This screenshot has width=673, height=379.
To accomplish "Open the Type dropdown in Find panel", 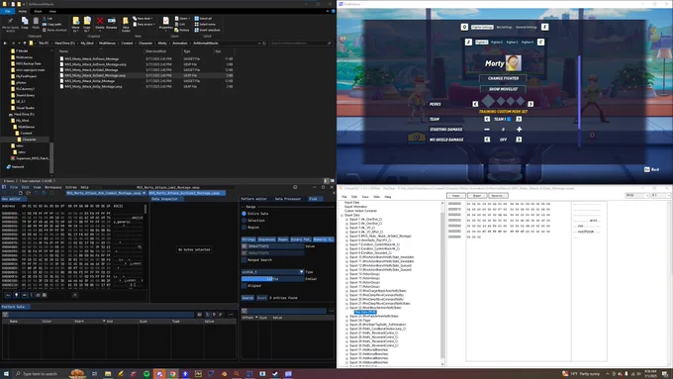I will (272, 272).
